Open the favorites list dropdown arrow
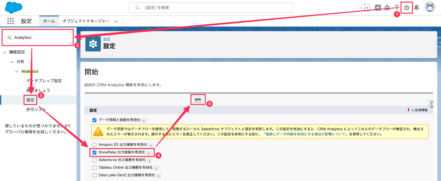 [367, 8]
